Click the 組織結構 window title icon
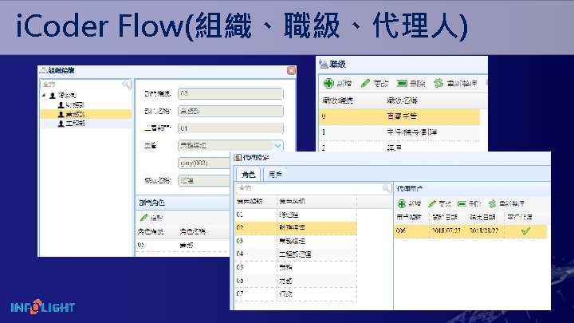 tap(44, 70)
